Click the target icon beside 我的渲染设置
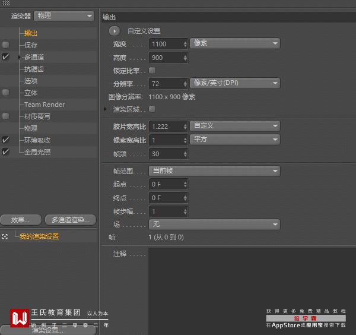Image resolution: width=356 pixels, height=335 pixels. coord(5,236)
